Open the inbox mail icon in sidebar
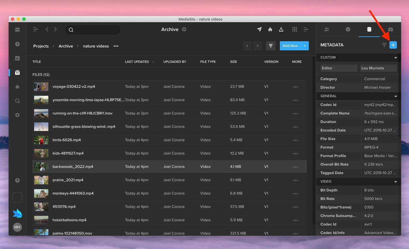The image size is (409, 249). (x=17, y=30)
